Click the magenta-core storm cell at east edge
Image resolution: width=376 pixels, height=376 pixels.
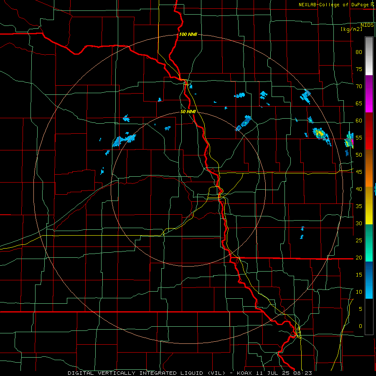349,140
